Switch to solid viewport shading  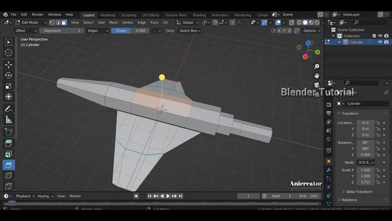tap(305, 23)
